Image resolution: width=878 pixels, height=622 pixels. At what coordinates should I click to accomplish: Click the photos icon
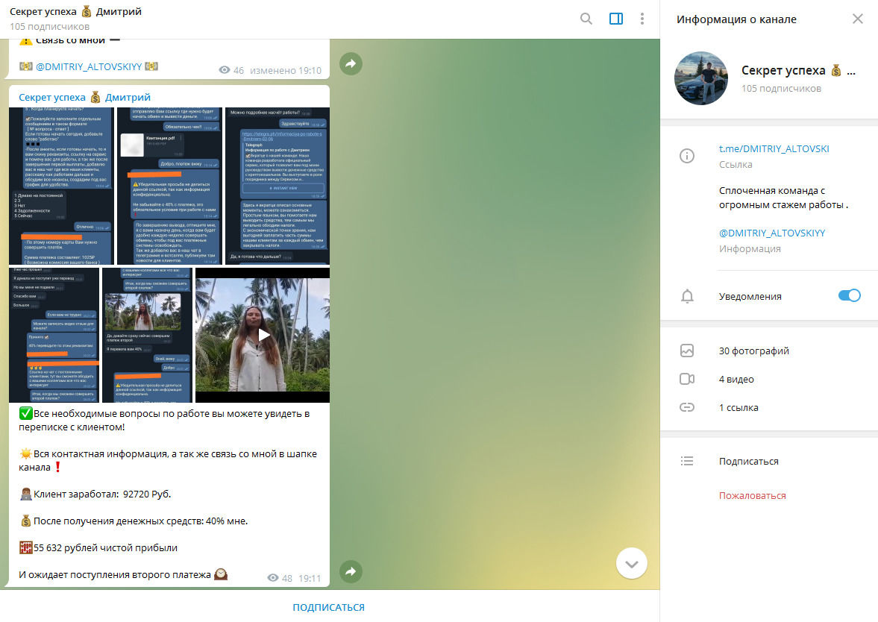click(x=687, y=351)
